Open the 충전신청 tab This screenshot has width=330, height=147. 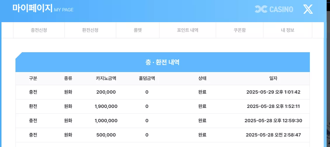(x=39, y=30)
